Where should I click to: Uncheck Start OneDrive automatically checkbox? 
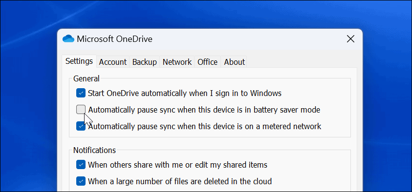pyautogui.click(x=81, y=93)
